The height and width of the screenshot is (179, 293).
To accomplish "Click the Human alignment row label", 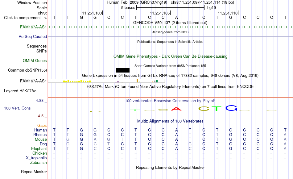I will pos(40,130).
